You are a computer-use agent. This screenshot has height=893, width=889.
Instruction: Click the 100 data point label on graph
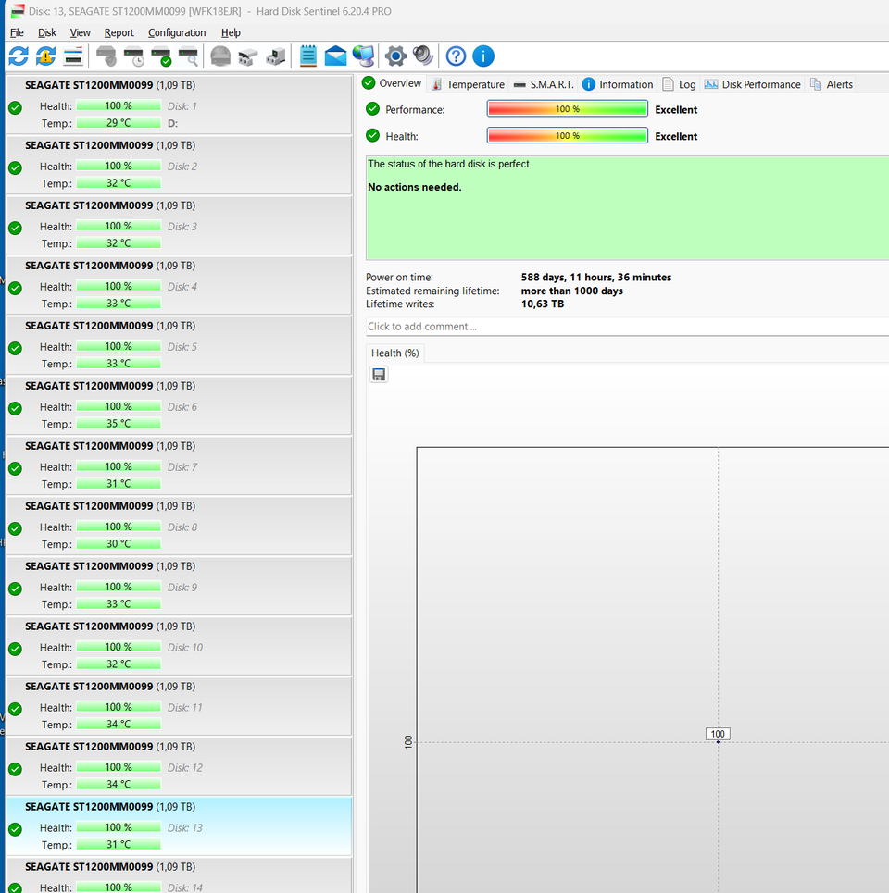(x=718, y=734)
